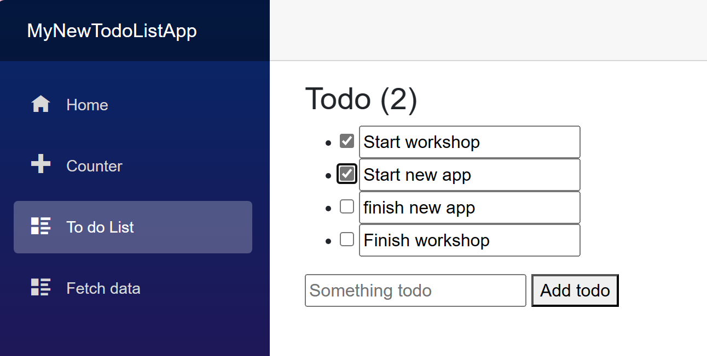Click the Todo (2) heading
The width and height of the screenshot is (707, 356).
(361, 99)
